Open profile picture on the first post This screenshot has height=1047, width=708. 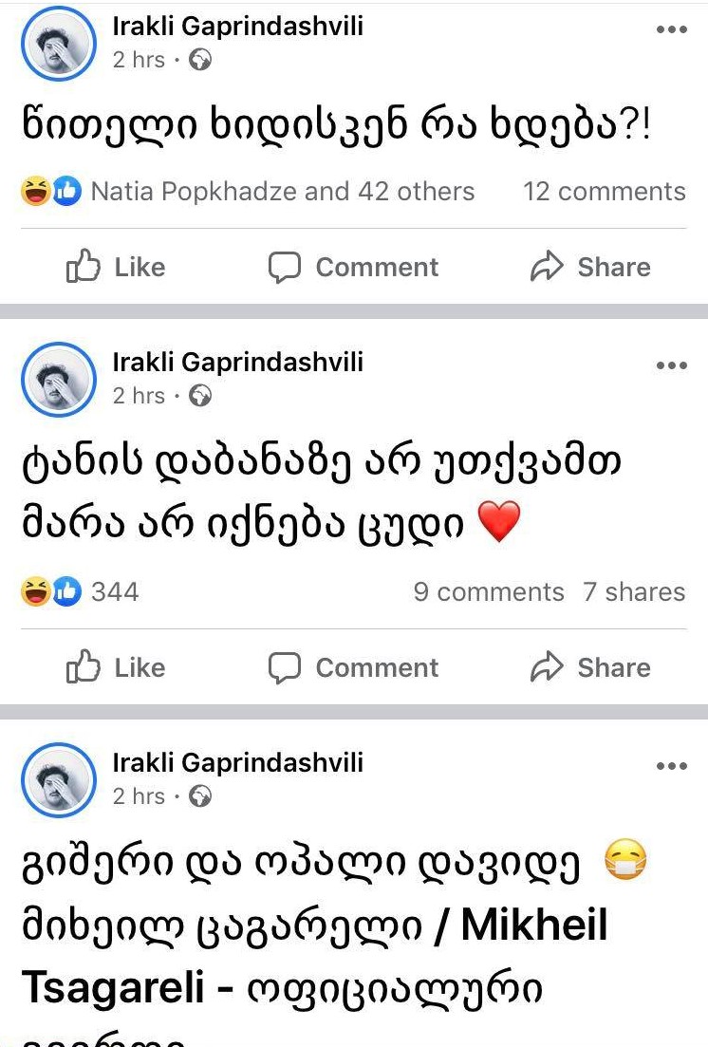pyautogui.click(x=59, y=43)
